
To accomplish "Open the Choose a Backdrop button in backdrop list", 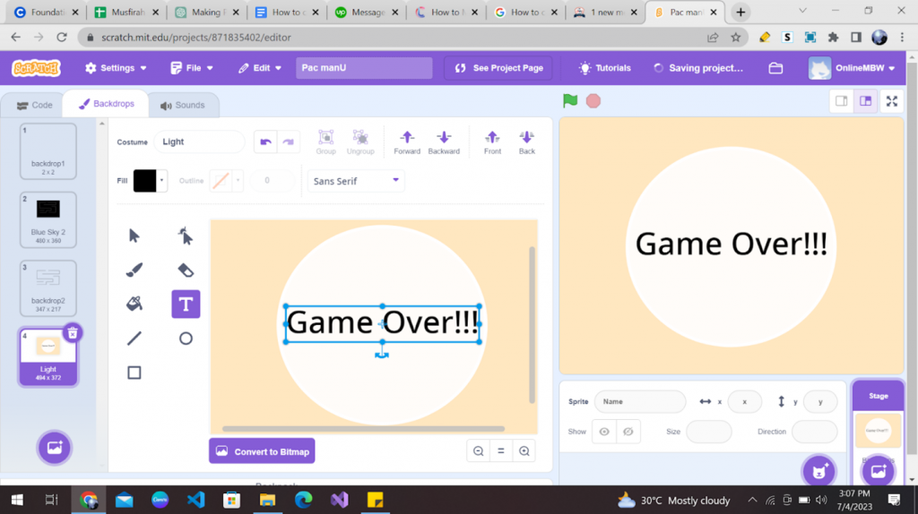I will pos(55,448).
